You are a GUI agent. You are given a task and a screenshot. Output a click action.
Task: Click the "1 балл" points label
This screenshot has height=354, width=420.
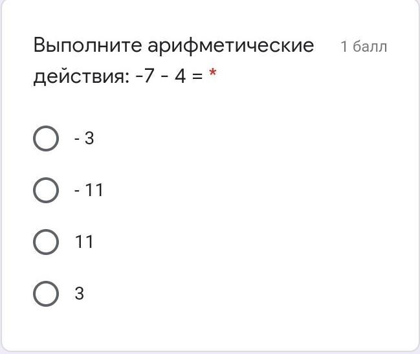pyautogui.click(x=364, y=47)
